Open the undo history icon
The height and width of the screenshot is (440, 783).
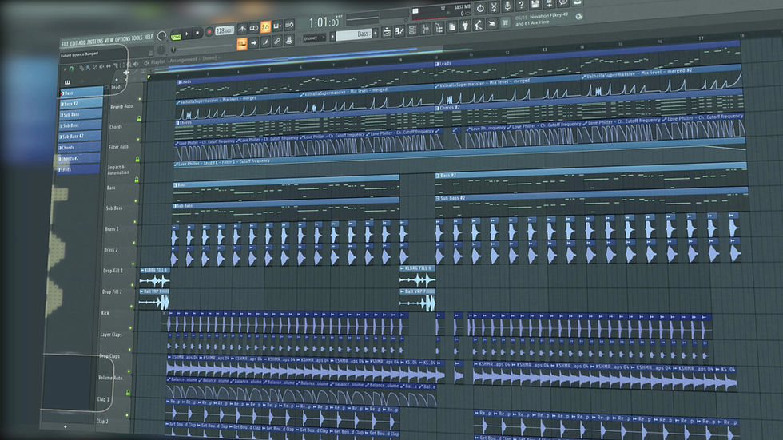point(480,9)
